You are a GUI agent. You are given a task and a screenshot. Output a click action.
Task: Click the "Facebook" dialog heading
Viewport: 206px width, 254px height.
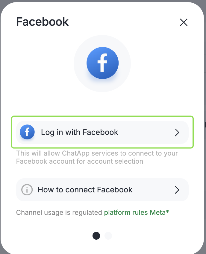pyautogui.click(x=43, y=22)
